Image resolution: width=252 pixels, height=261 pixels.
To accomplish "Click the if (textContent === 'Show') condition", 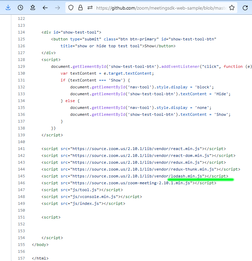I will pyautogui.click(x=93, y=80).
